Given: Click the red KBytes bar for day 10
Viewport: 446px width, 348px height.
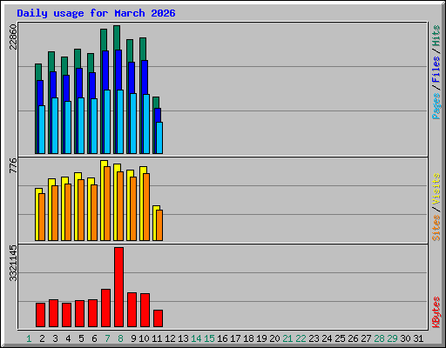Looking at the screenshot, I should pos(145,311).
